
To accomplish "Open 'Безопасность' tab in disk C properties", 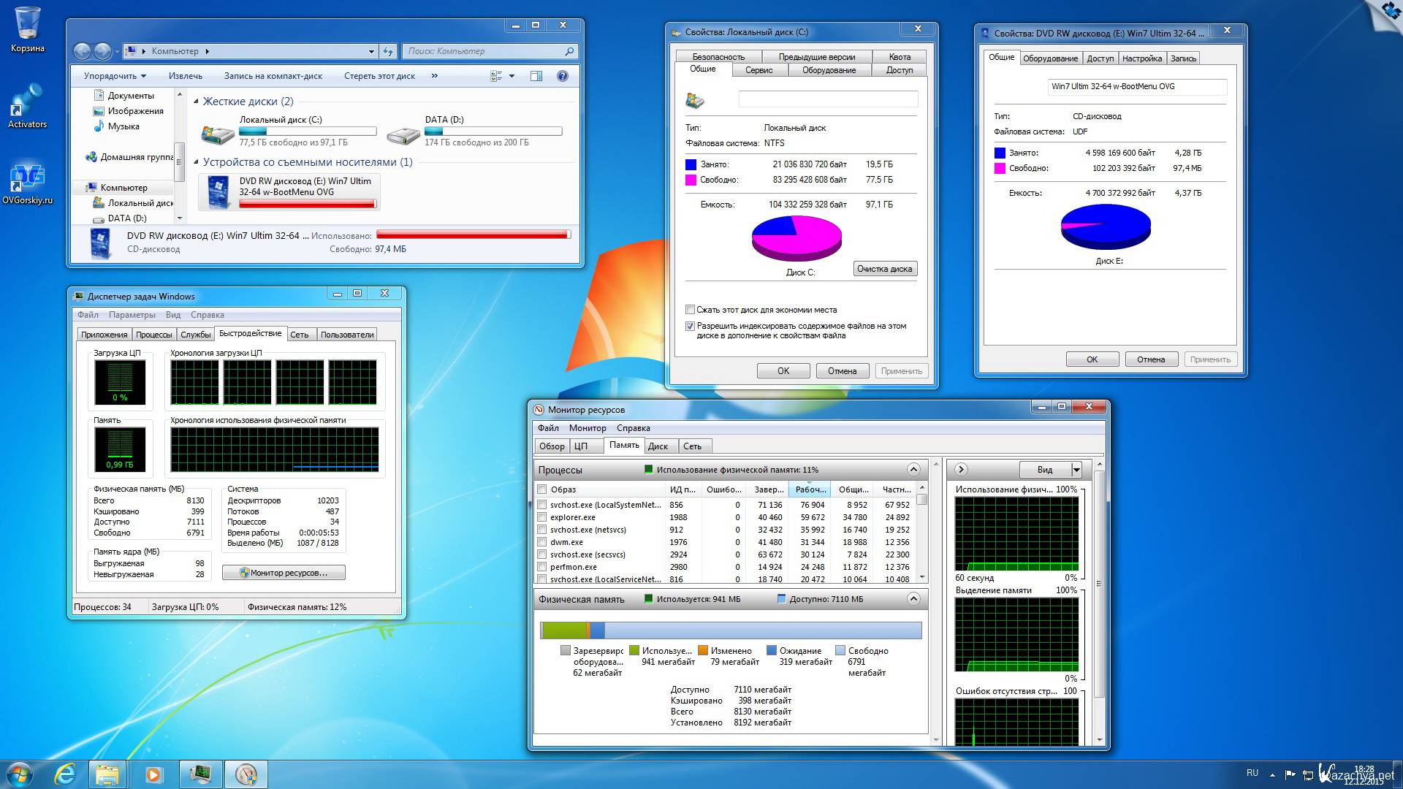I will click(x=718, y=57).
